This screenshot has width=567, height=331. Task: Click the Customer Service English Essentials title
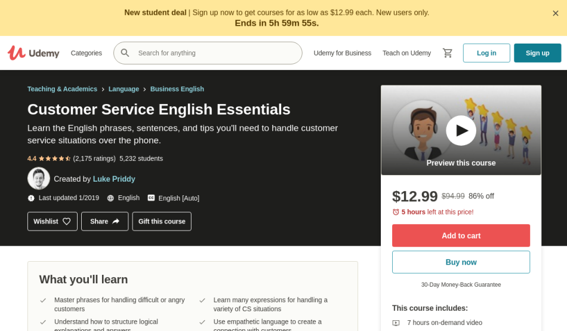(159, 109)
